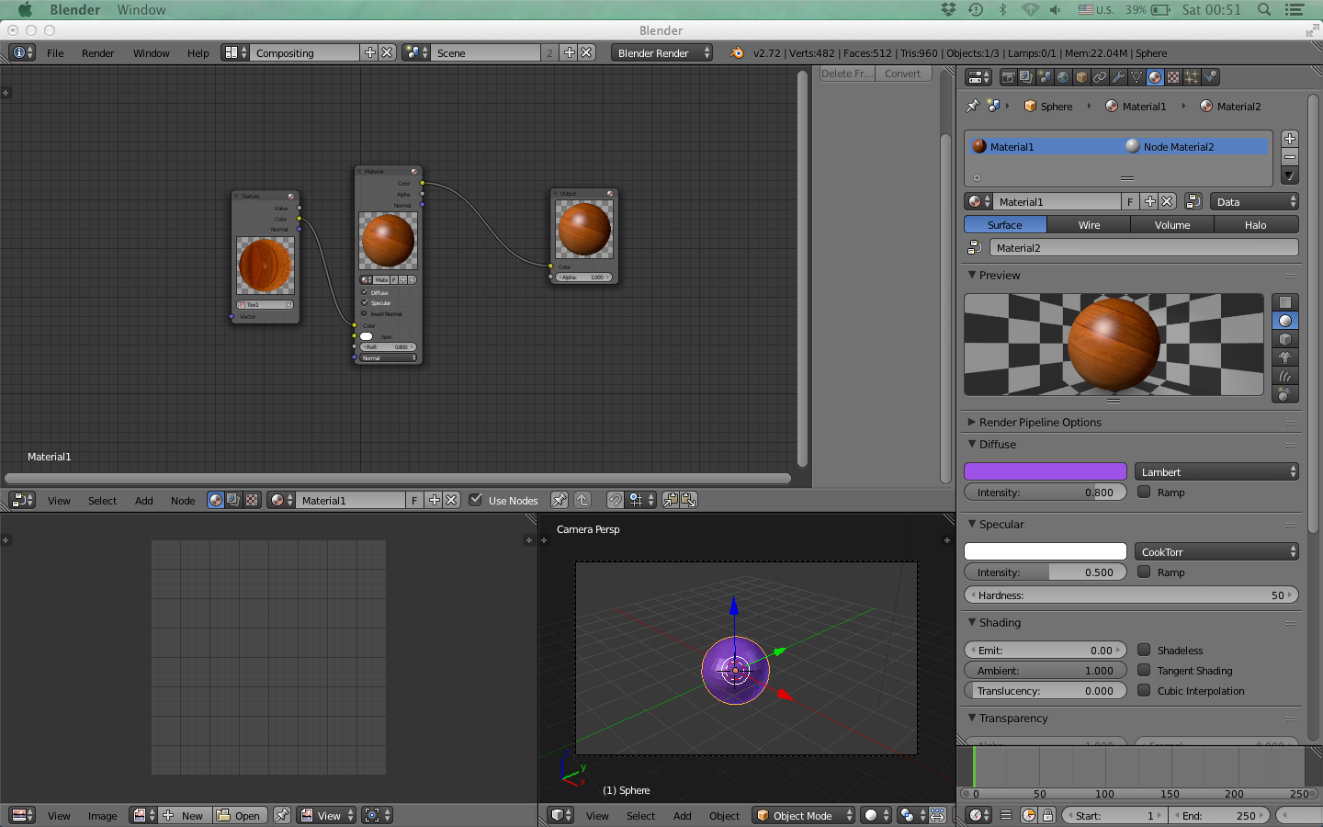Adjust the Hardness slider
This screenshot has width=1323, height=827.
(x=1131, y=595)
